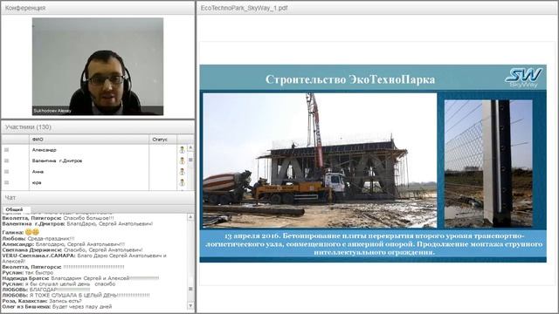Select participant name Анна
The width and height of the screenshot is (559, 314).
click(38, 172)
